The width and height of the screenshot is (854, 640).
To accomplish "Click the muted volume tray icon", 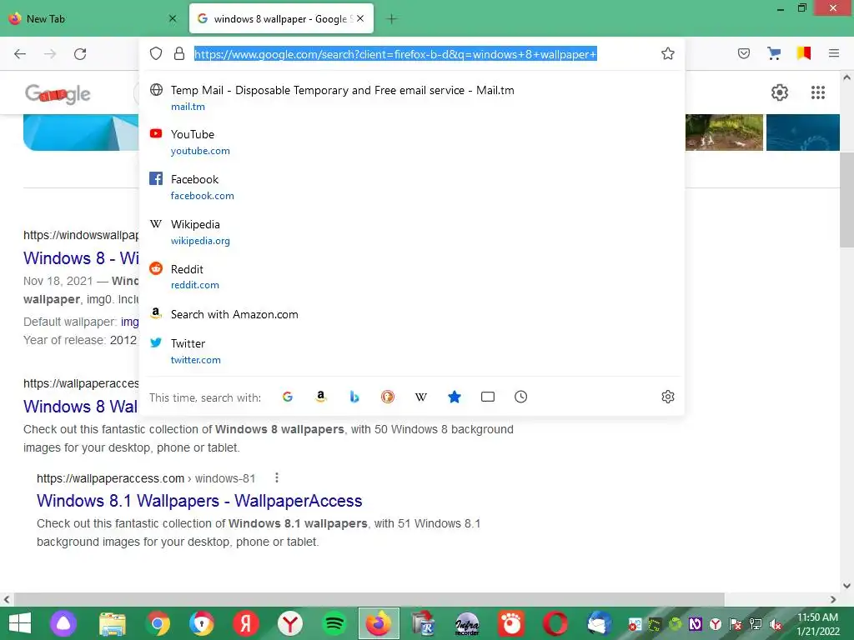I will pyautogui.click(x=775, y=624).
